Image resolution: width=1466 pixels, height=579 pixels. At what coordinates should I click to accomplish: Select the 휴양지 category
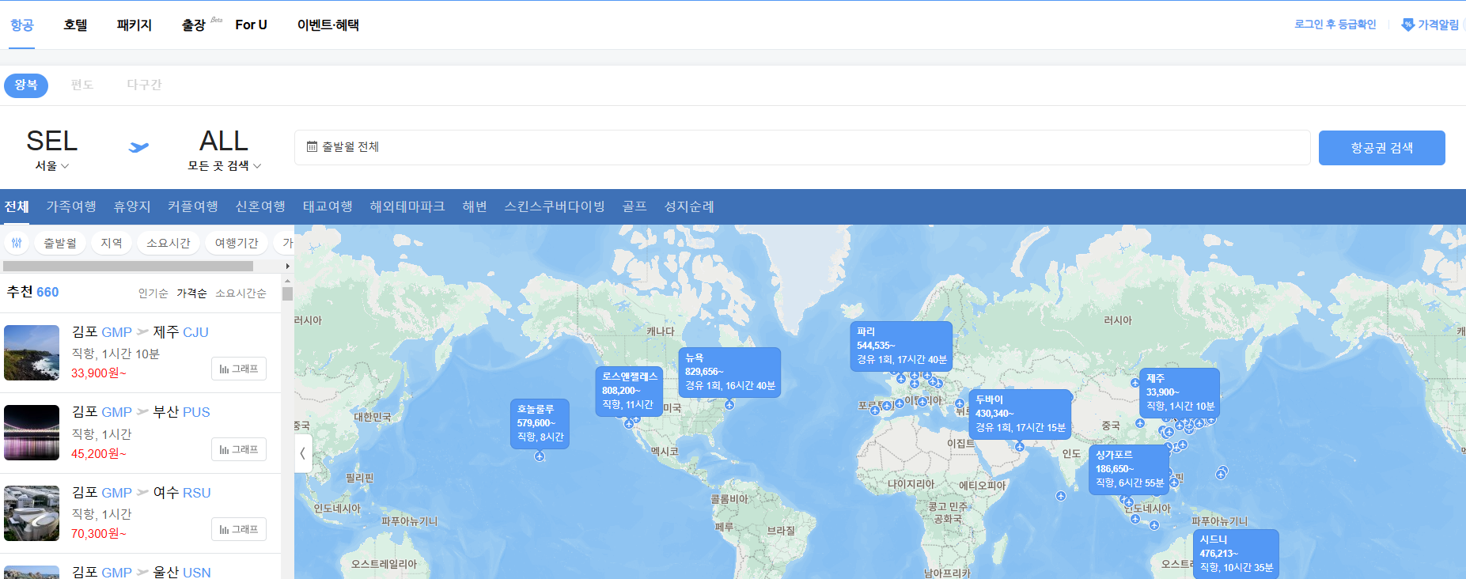(x=132, y=207)
